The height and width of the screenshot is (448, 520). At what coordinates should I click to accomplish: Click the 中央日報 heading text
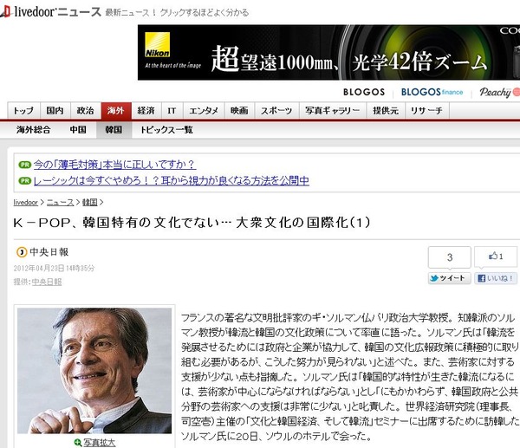click(x=49, y=252)
